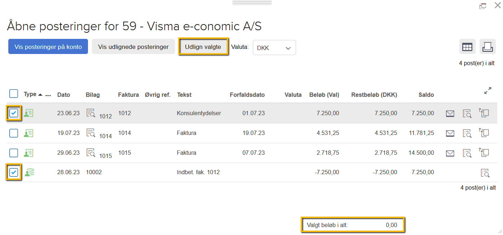This screenshot has height=235, width=503.
Task: Open posting details icon for invoice 1015
Action: tap(467, 153)
